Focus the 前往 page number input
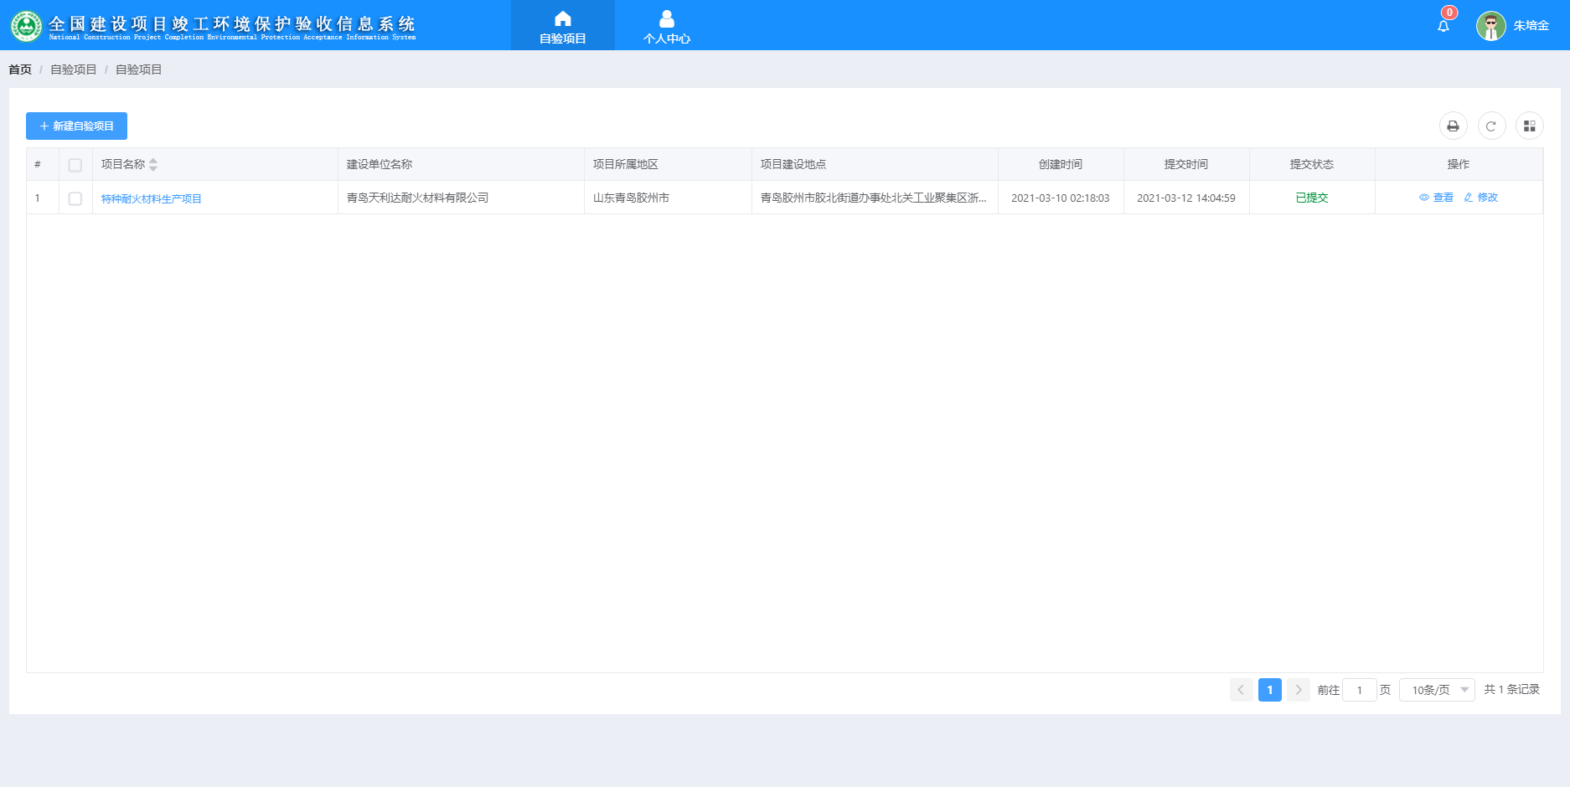Viewport: 1570px width, 787px height. click(1360, 690)
